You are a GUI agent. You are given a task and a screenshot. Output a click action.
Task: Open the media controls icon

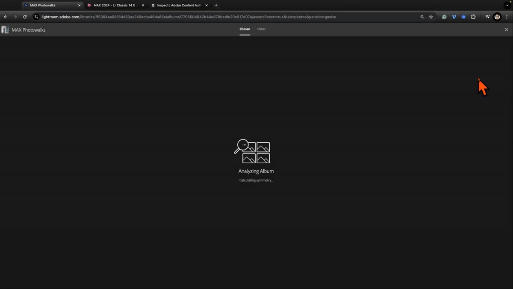(x=487, y=17)
